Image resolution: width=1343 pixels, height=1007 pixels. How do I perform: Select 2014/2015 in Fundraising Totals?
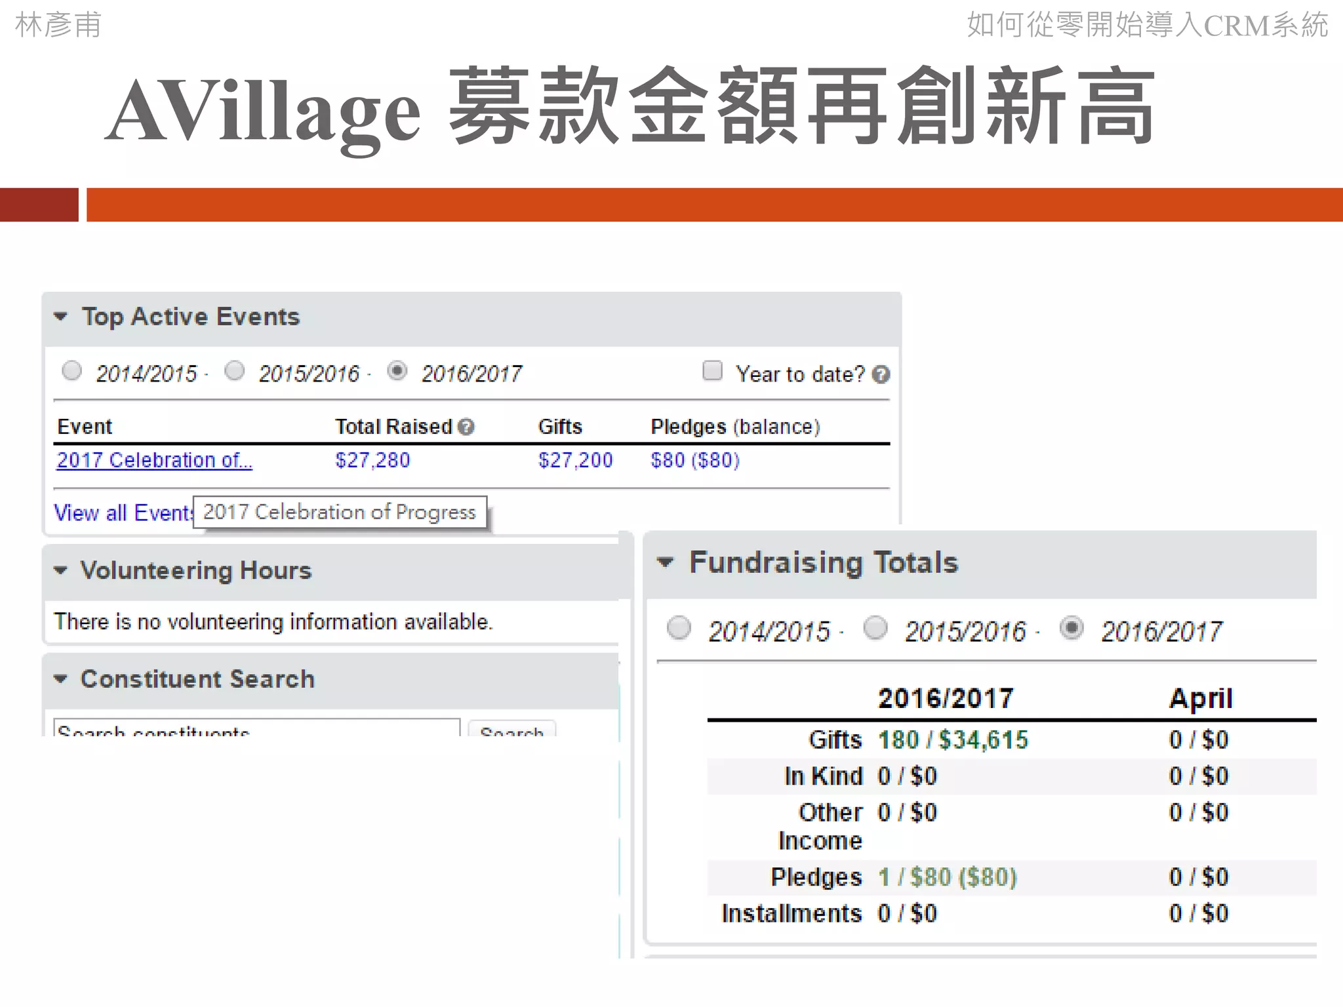coord(679,627)
